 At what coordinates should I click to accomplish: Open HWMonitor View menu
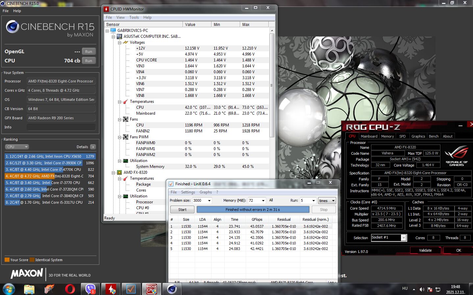point(120,17)
